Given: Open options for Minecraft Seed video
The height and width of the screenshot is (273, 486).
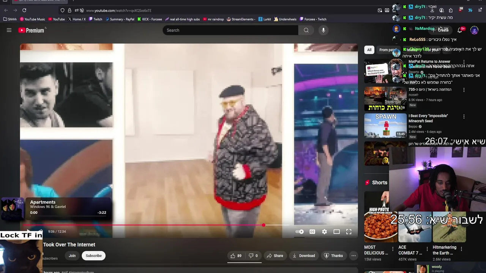Looking at the screenshot, I should coord(464,116).
